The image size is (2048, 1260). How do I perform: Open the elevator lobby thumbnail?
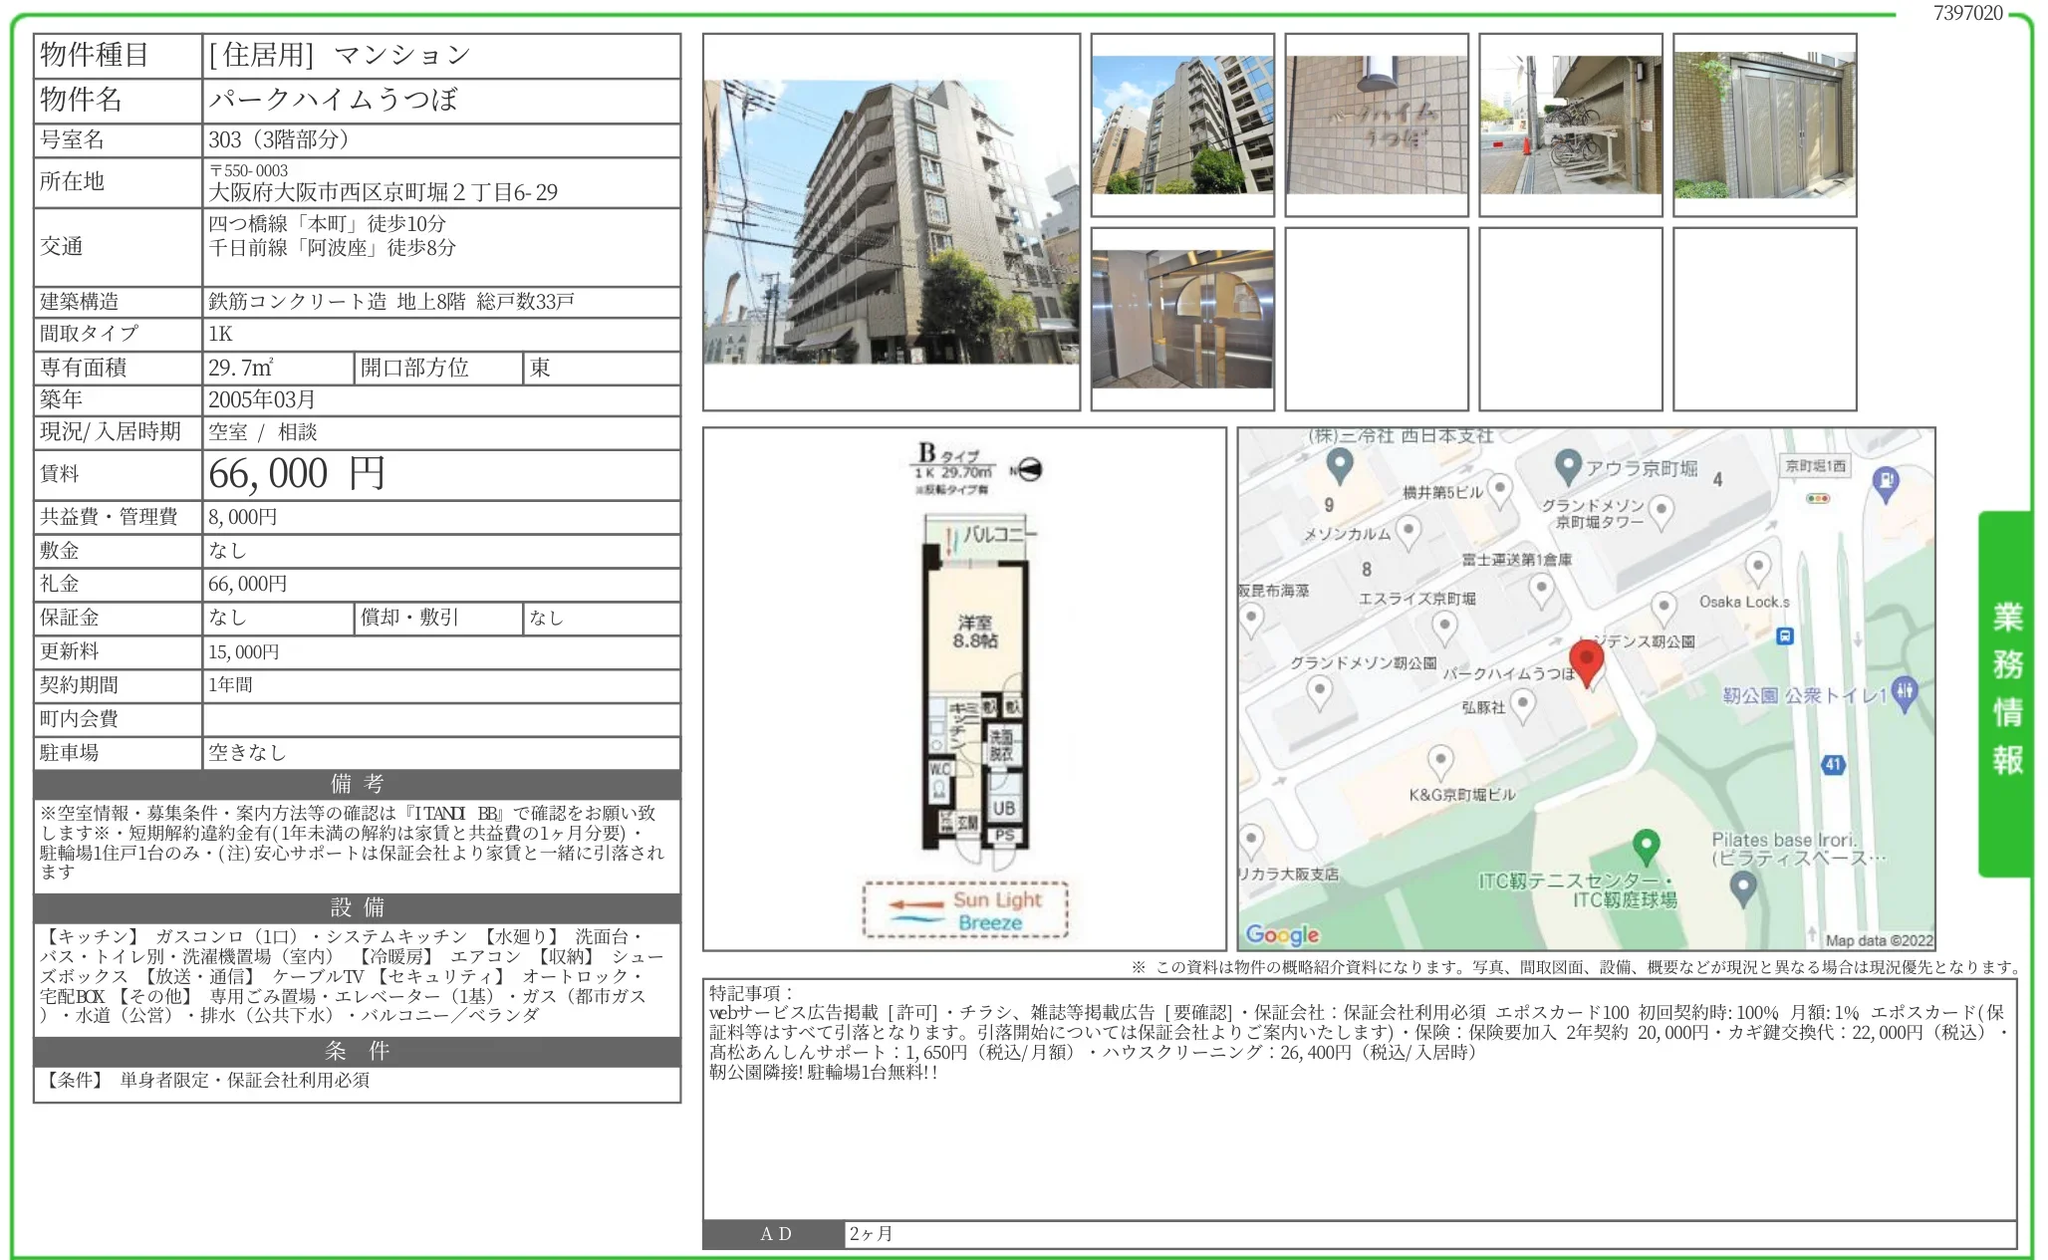pos(1181,319)
